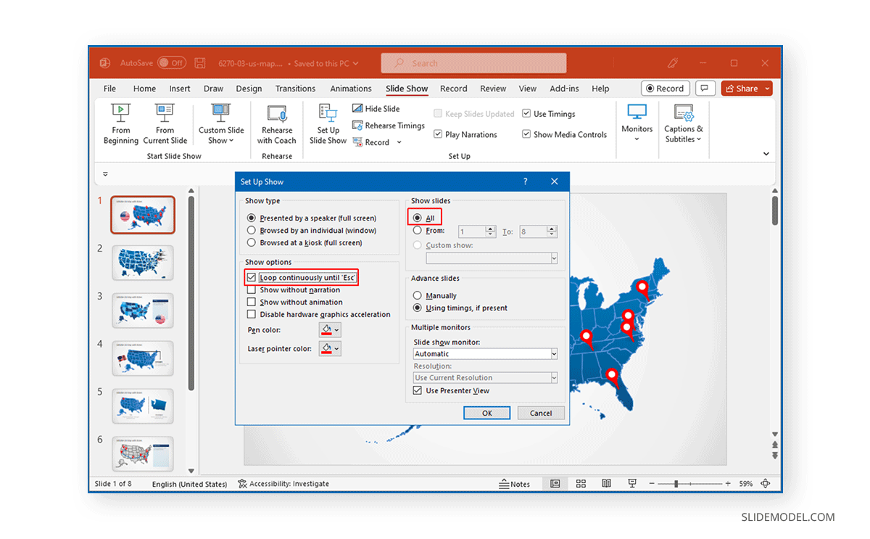Select the Browsed at a kiosk option
This screenshot has height=539, width=870.
point(252,243)
